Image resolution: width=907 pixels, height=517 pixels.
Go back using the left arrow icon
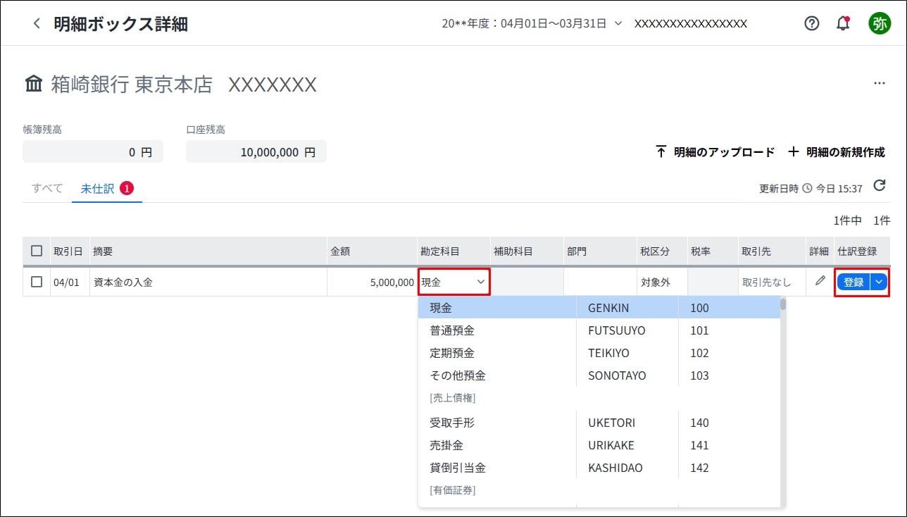37,23
